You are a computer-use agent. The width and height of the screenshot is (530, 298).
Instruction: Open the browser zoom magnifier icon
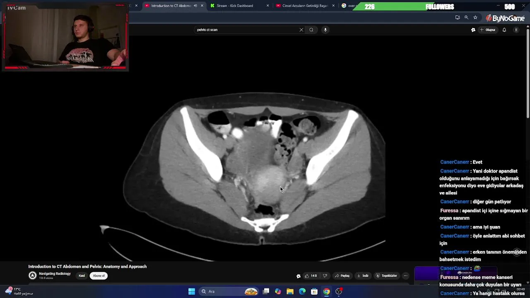click(x=466, y=17)
